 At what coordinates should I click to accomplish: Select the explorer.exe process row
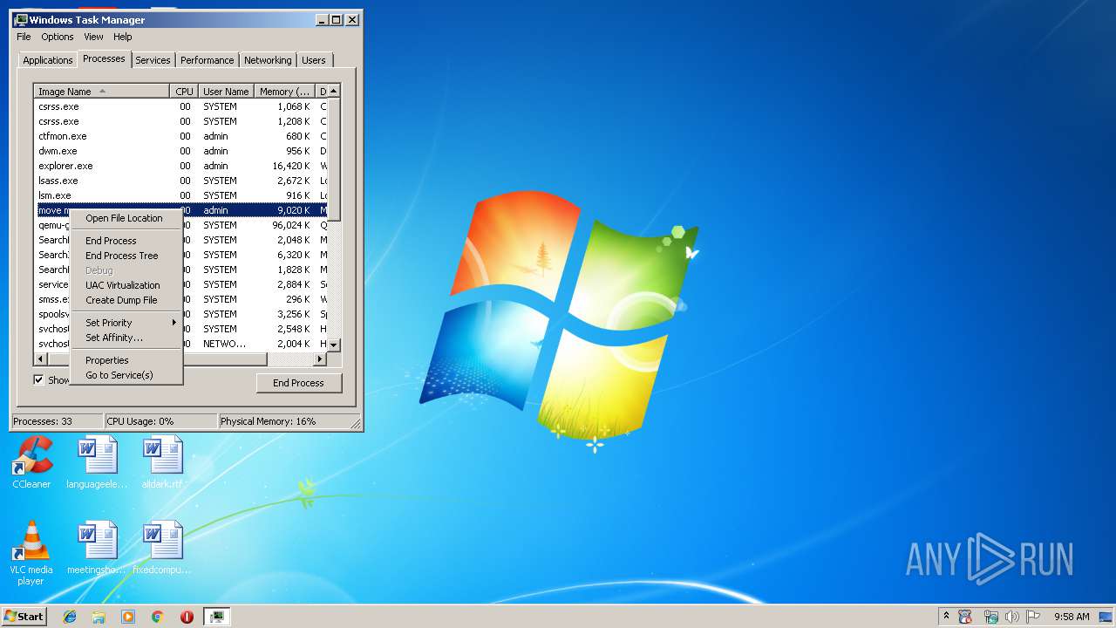coord(180,166)
